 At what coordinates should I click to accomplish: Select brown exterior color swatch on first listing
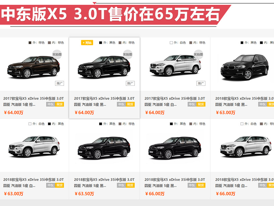[30, 43]
